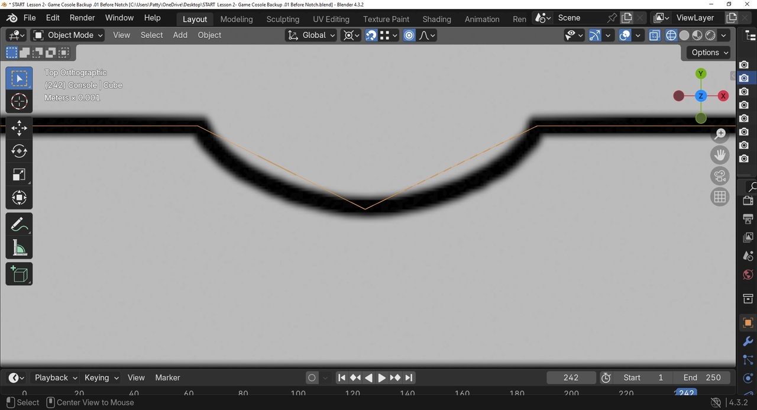The image size is (757, 410).
Task: Switch to the UV Editing workspace tab
Action: coord(331,19)
